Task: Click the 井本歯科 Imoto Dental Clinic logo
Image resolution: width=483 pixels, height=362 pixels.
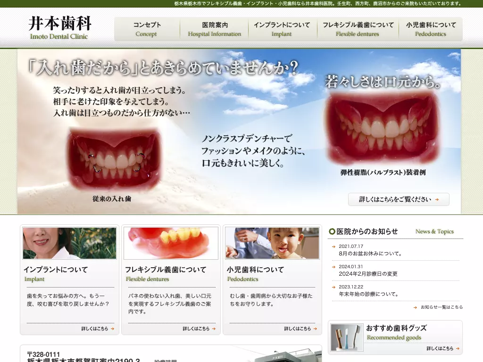Action: click(60, 28)
